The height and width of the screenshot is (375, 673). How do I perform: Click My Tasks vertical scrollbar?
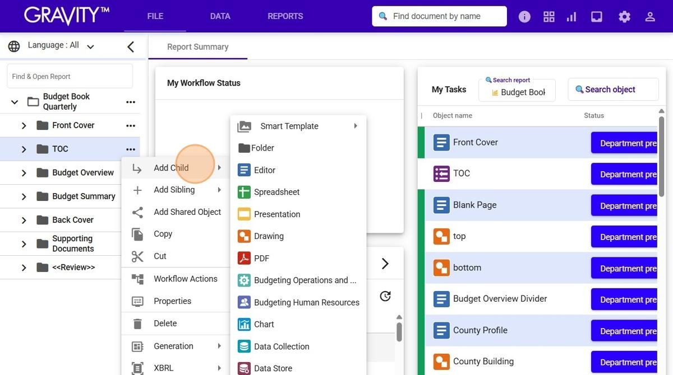click(x=662, y=157)
